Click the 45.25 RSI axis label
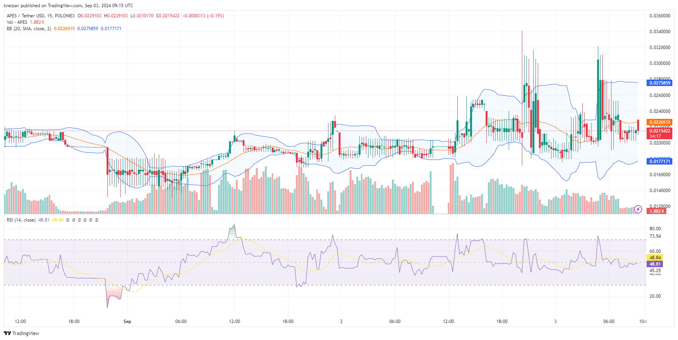Image resolution: width=678 pixels, height=340 pixels. [655, 271]
